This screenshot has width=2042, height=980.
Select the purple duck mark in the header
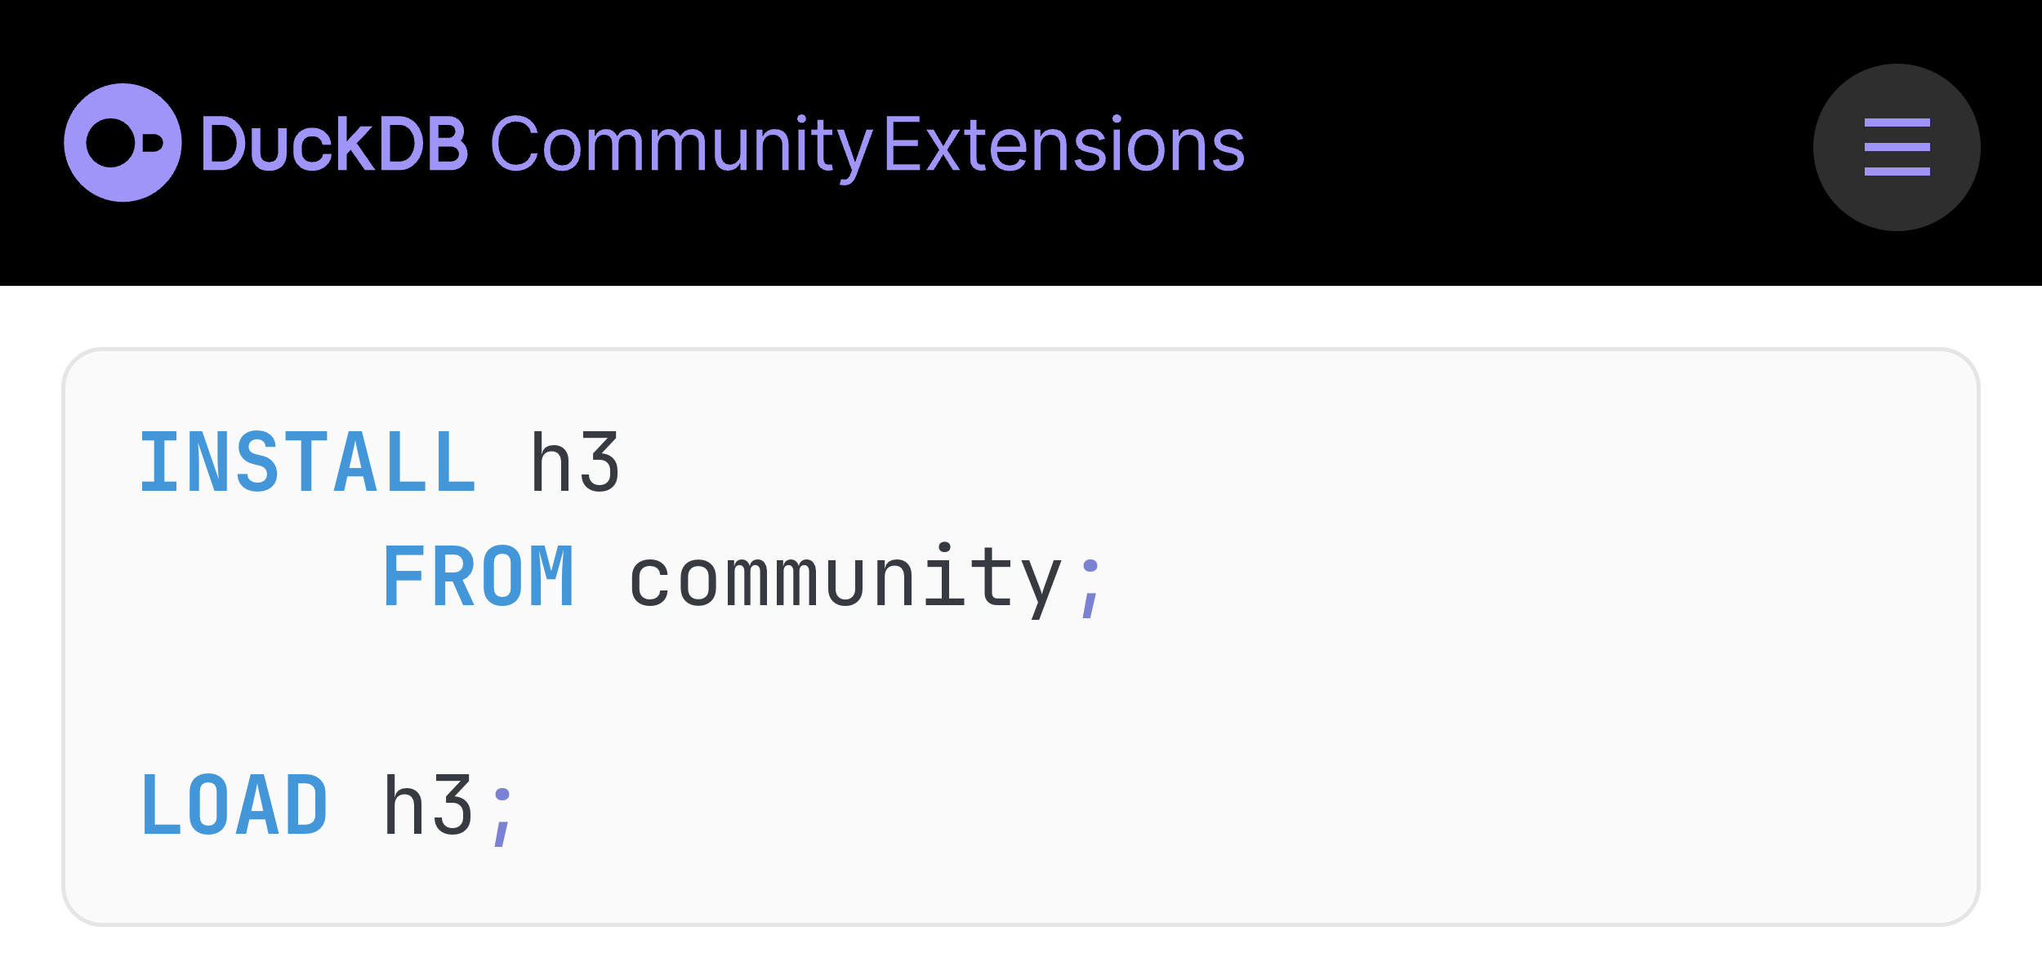(124, 144)
